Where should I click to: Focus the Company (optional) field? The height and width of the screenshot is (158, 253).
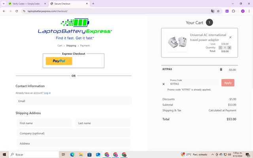74,133
